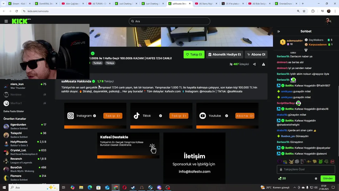Screen dimensions: 339x191
Task: Open BoraOzk recommended channel
Action: 25,169
